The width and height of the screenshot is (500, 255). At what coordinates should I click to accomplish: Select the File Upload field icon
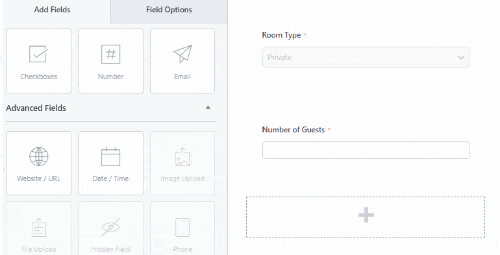coord(39,227)
